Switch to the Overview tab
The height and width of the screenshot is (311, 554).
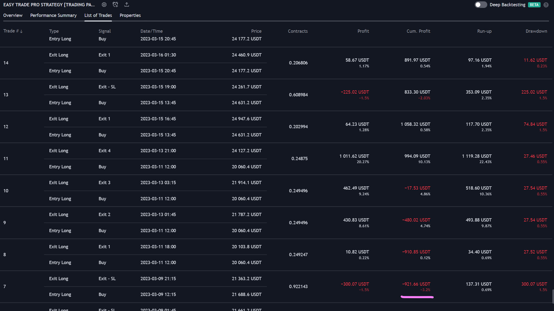point(13,15)
